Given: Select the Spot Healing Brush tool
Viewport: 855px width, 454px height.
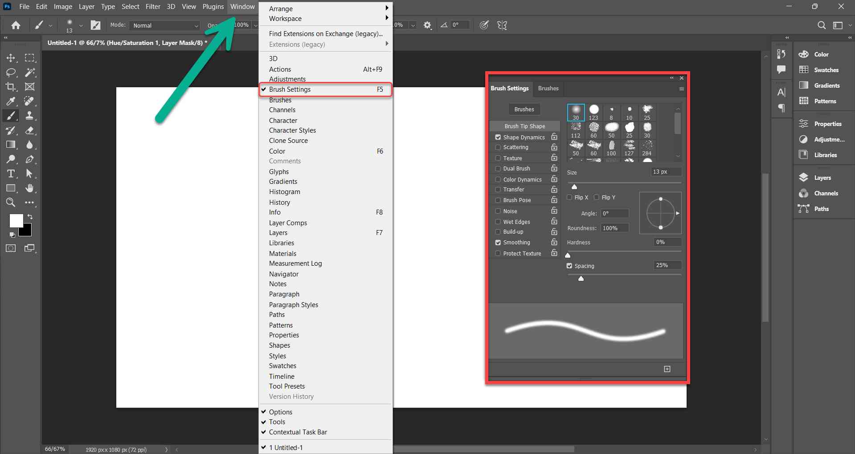Looking at the screenshot, I should [30, 101].
